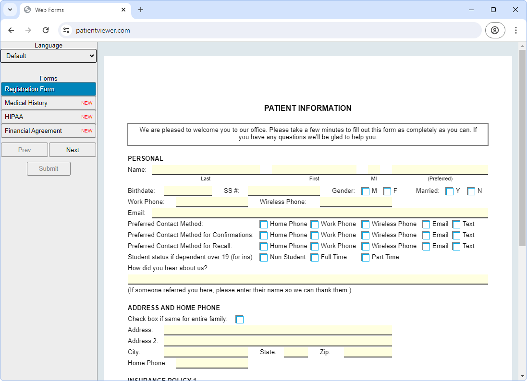
Task: Reload the page with refresh icon
Action: pos(46,30)
